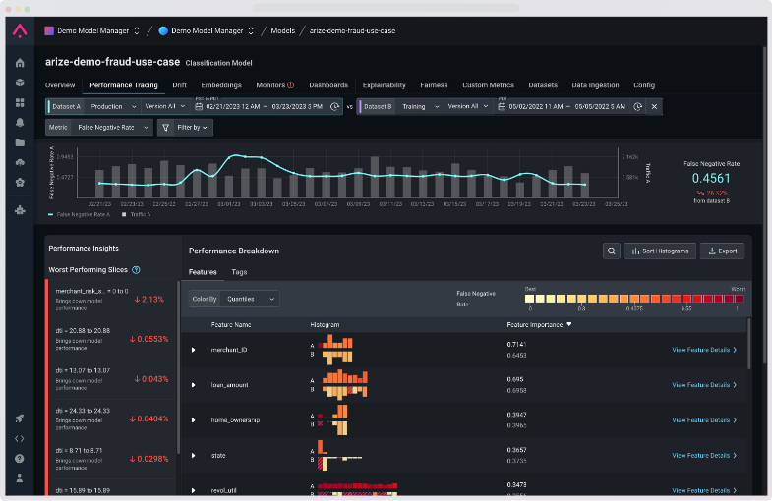Click the Monitors alert indicator icon
Screen dimensions: 772x501
click(291, 85)
